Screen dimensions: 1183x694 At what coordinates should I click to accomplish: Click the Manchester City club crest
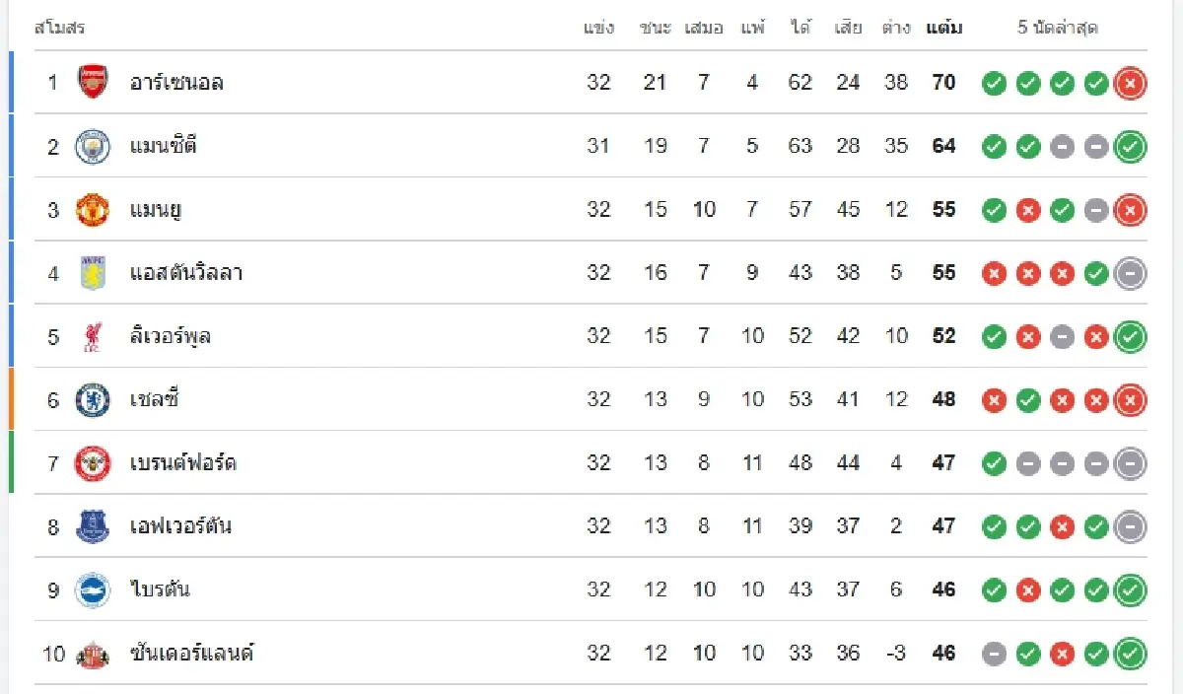tap(93, 147)
